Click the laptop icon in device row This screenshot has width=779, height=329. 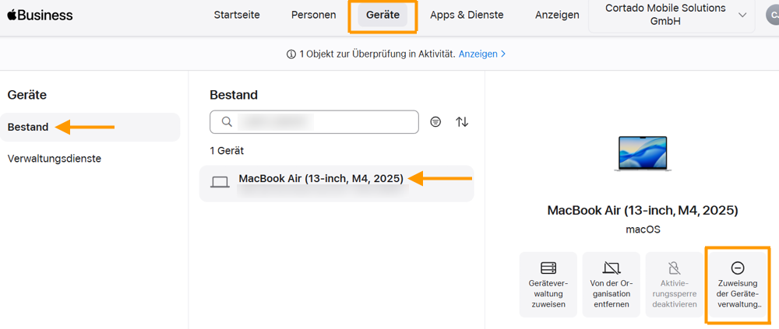coord(220,183)
